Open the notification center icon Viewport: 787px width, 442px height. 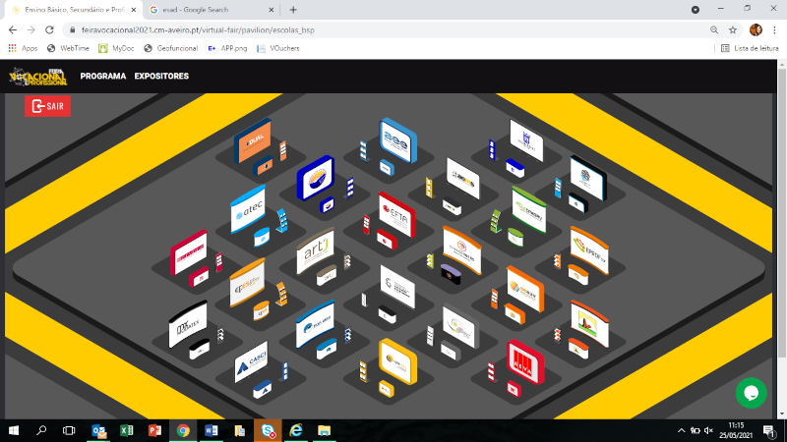pyautogui.click(x=769, y=431)
